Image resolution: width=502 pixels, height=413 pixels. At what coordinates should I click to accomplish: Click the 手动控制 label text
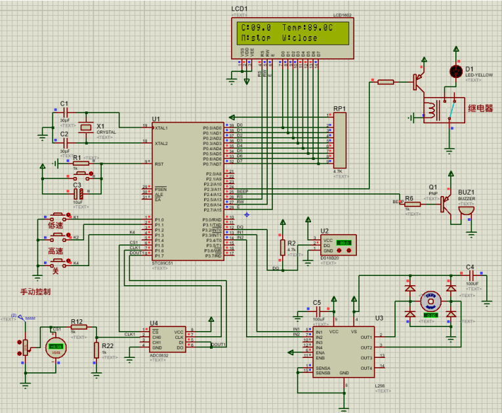click(x=35, y=292)
